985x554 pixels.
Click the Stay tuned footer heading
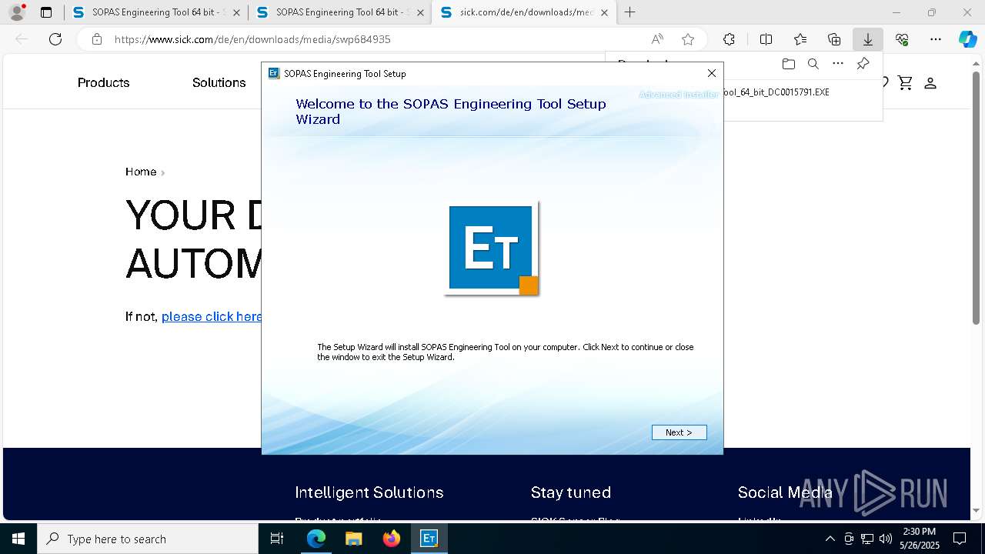571,492
